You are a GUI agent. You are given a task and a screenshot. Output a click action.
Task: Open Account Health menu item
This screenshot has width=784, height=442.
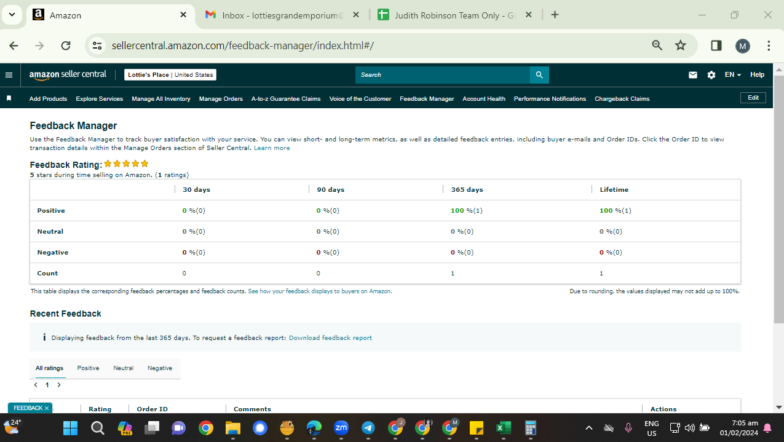click(484, 98)
